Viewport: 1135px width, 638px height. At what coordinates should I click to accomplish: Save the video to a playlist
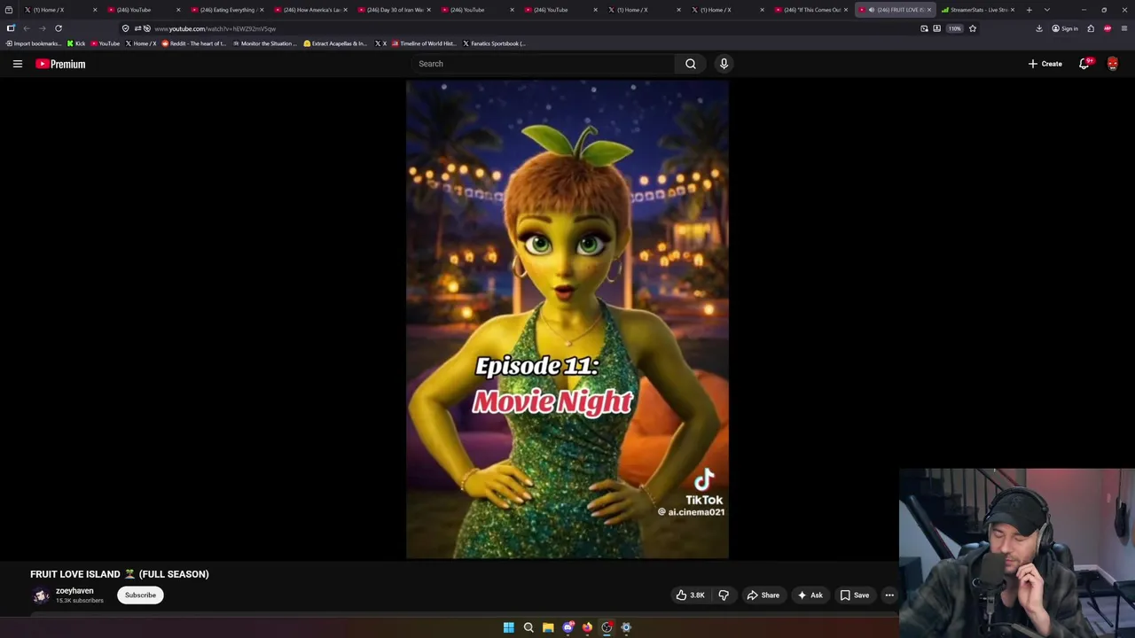(x=854, y=595)
